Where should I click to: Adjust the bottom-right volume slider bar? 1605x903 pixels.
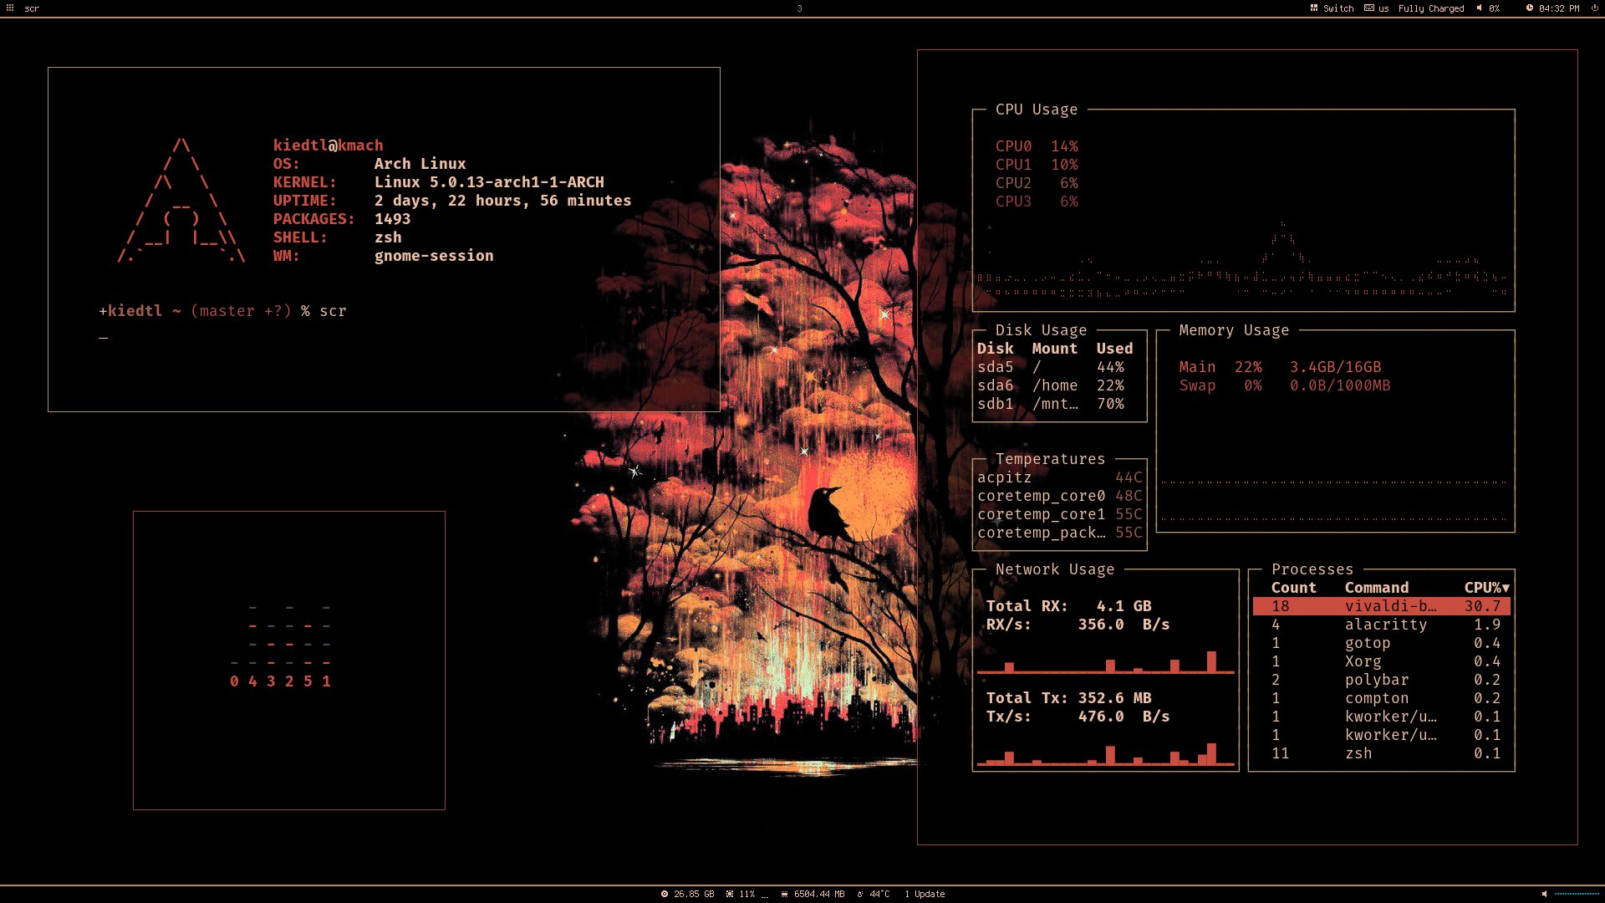click(x=1576, y=894)
